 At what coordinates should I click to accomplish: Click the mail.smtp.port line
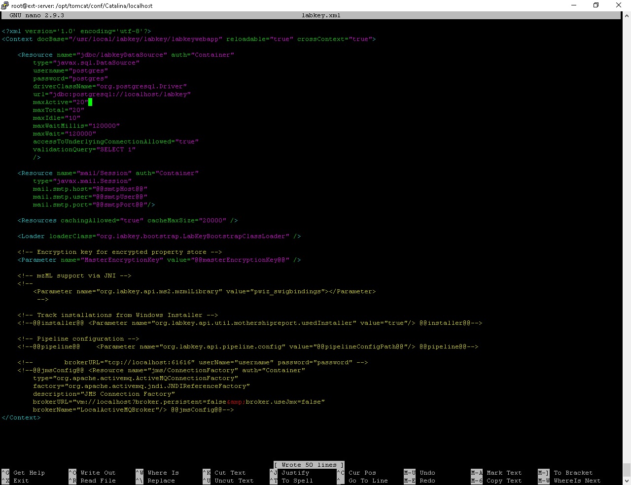click(x=94, y=205)
